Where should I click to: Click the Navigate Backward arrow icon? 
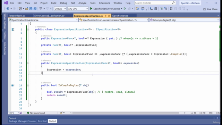[8, 9]
